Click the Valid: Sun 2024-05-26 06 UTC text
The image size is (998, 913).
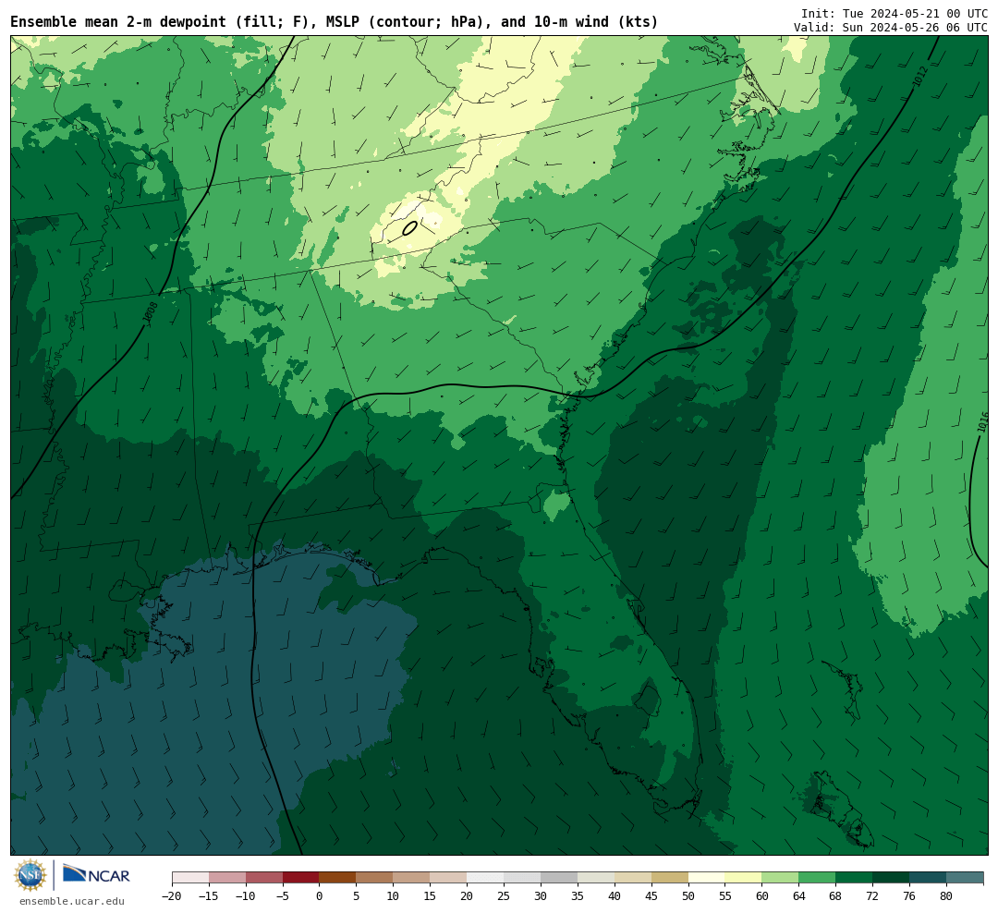pyautogui.click(x=891, y=28)
